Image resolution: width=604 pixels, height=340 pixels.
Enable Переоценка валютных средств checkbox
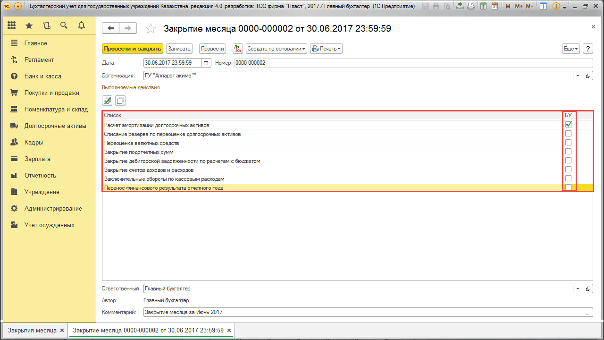pyautogui.click(x=569, y=143)
